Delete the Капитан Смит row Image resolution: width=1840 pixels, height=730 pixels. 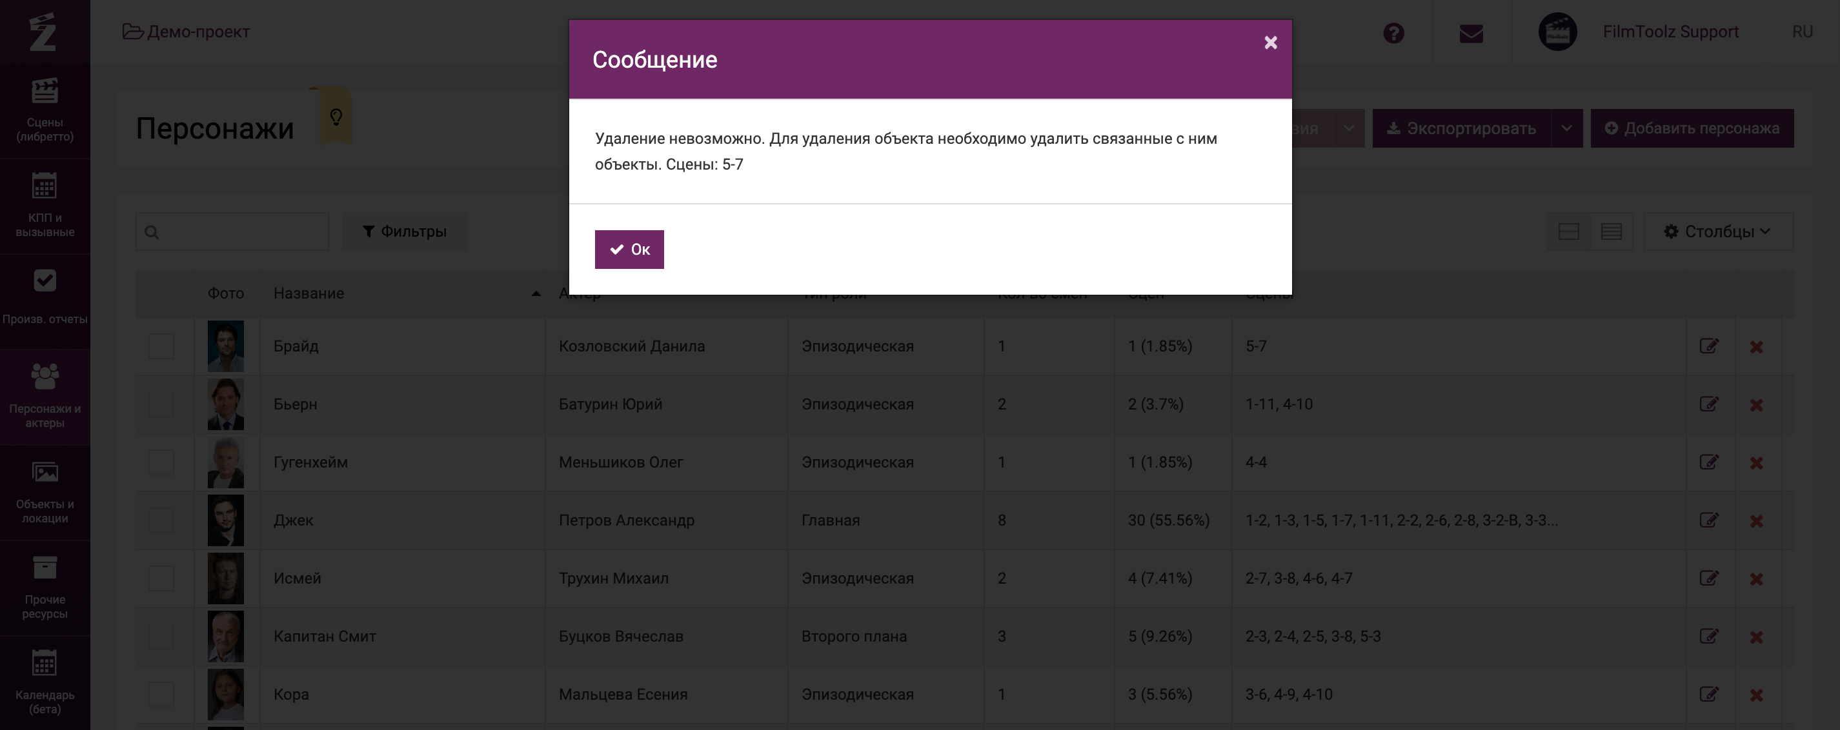pos(1757,636)
